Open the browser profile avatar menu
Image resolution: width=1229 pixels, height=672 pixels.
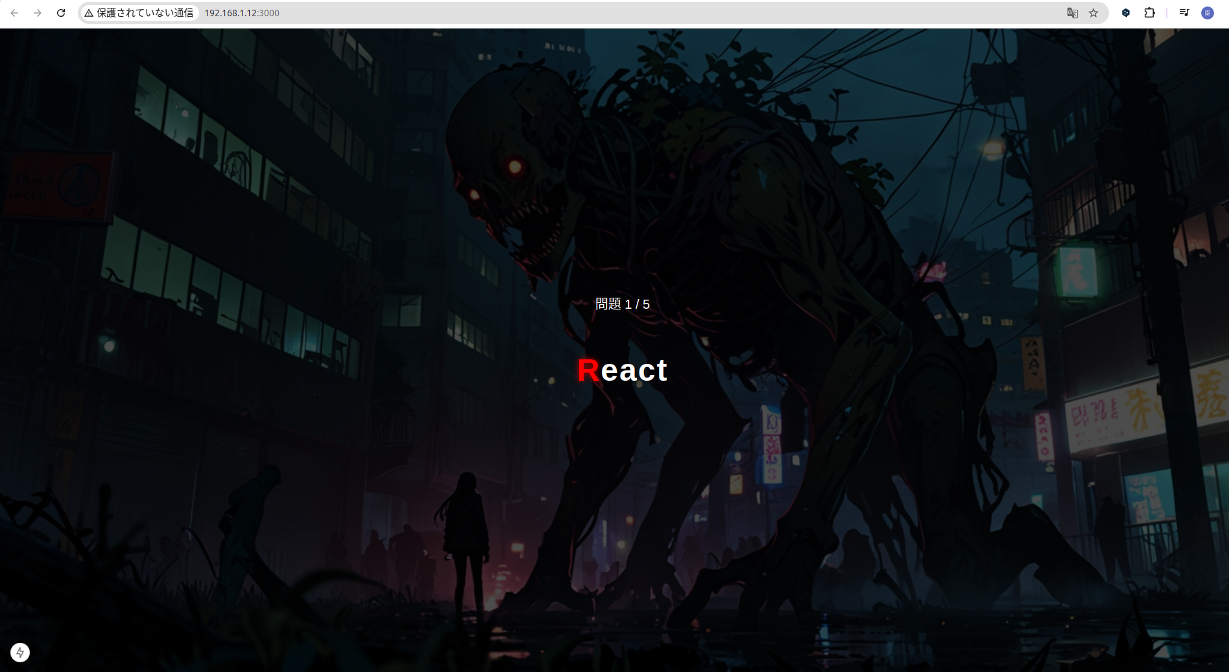coord(1208,13)
